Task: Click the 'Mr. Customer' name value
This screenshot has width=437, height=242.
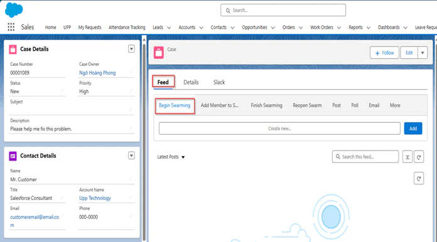Action: click(23, 179)
